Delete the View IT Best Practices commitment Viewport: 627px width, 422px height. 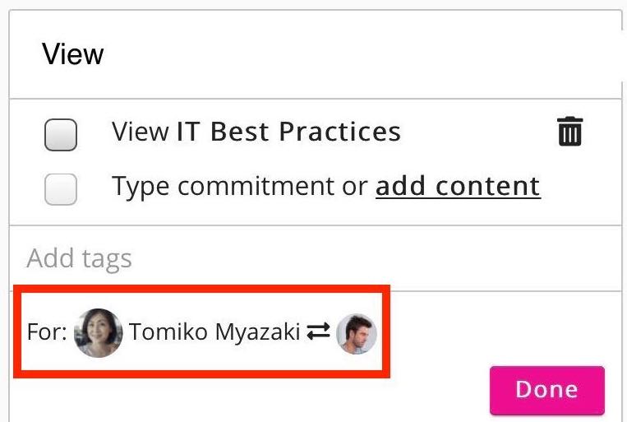tap(569, 132)
